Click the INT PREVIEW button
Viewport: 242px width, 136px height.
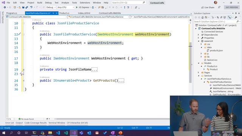(x=232, y=8)
